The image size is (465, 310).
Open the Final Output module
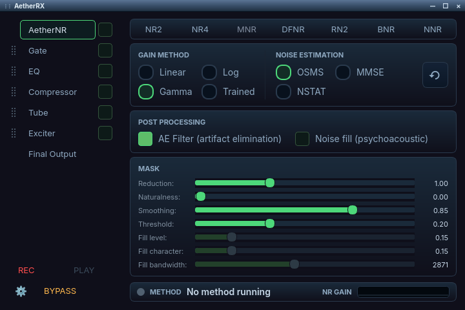point(52,154)
